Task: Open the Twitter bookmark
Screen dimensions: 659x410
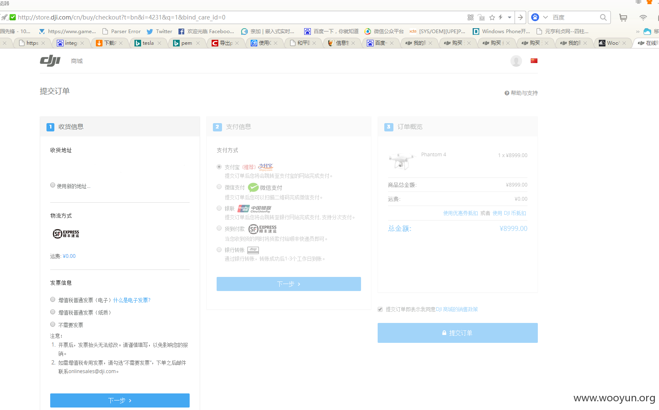Action: pos(159,32)
